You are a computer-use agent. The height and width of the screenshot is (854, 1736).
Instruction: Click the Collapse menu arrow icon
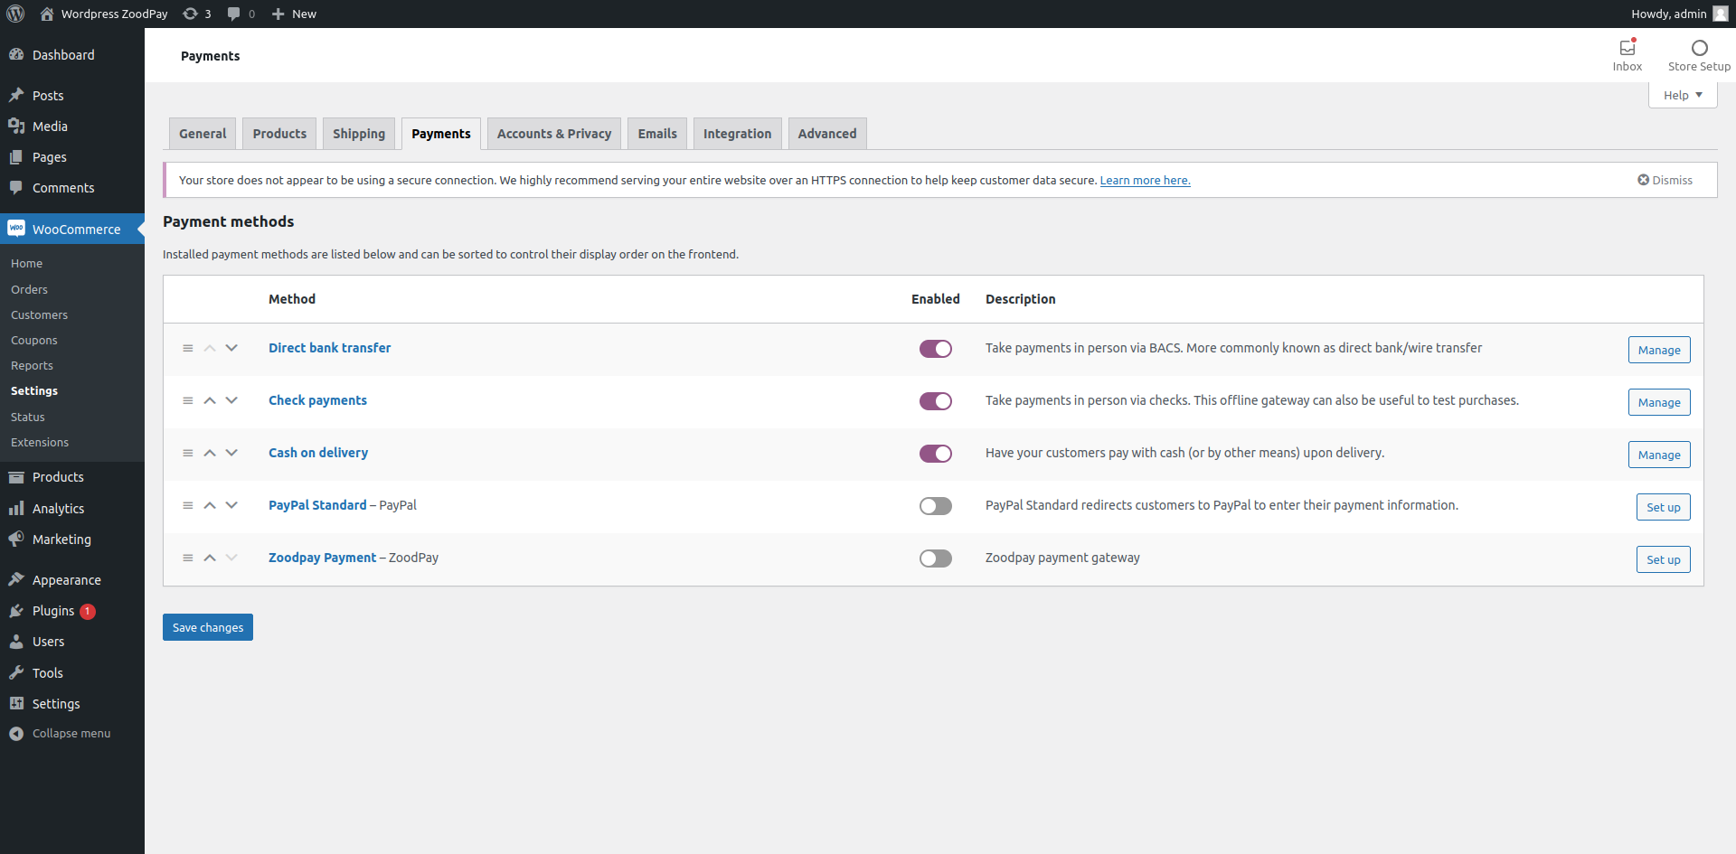click(x=16, y=734)
